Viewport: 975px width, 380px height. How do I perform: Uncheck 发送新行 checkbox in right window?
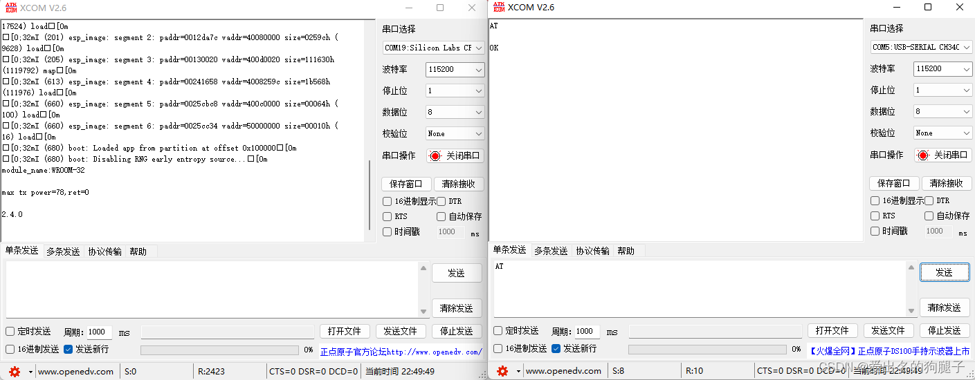pos(556,348)
